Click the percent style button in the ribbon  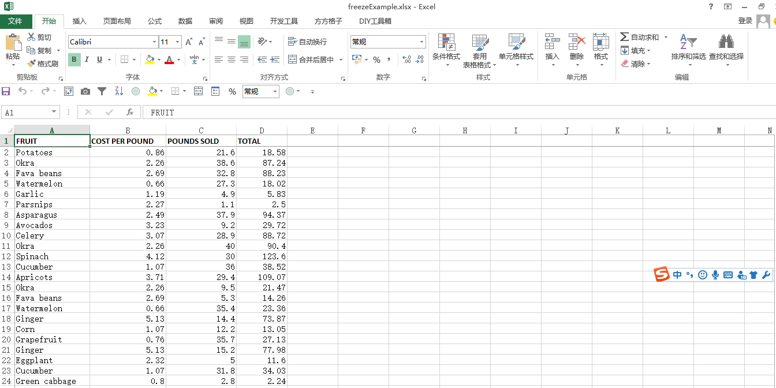[376, 59]
